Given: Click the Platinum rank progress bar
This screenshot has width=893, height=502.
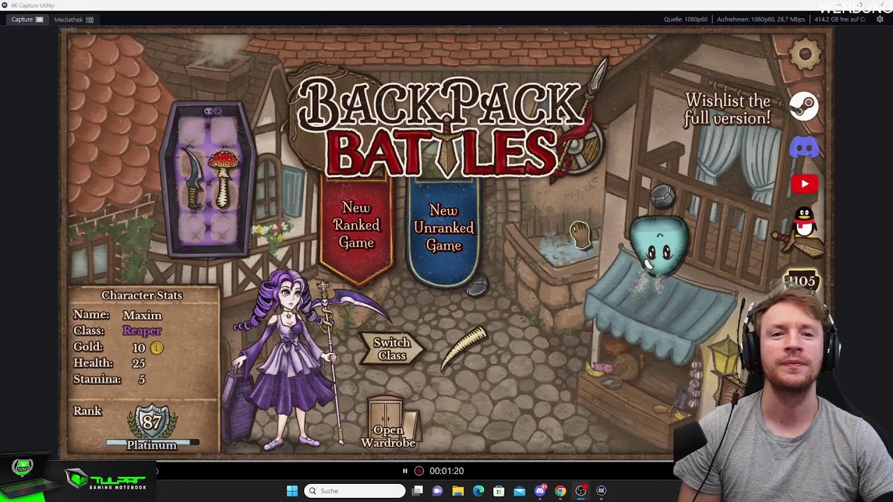Looking at the screenshot, I should 152,442.
